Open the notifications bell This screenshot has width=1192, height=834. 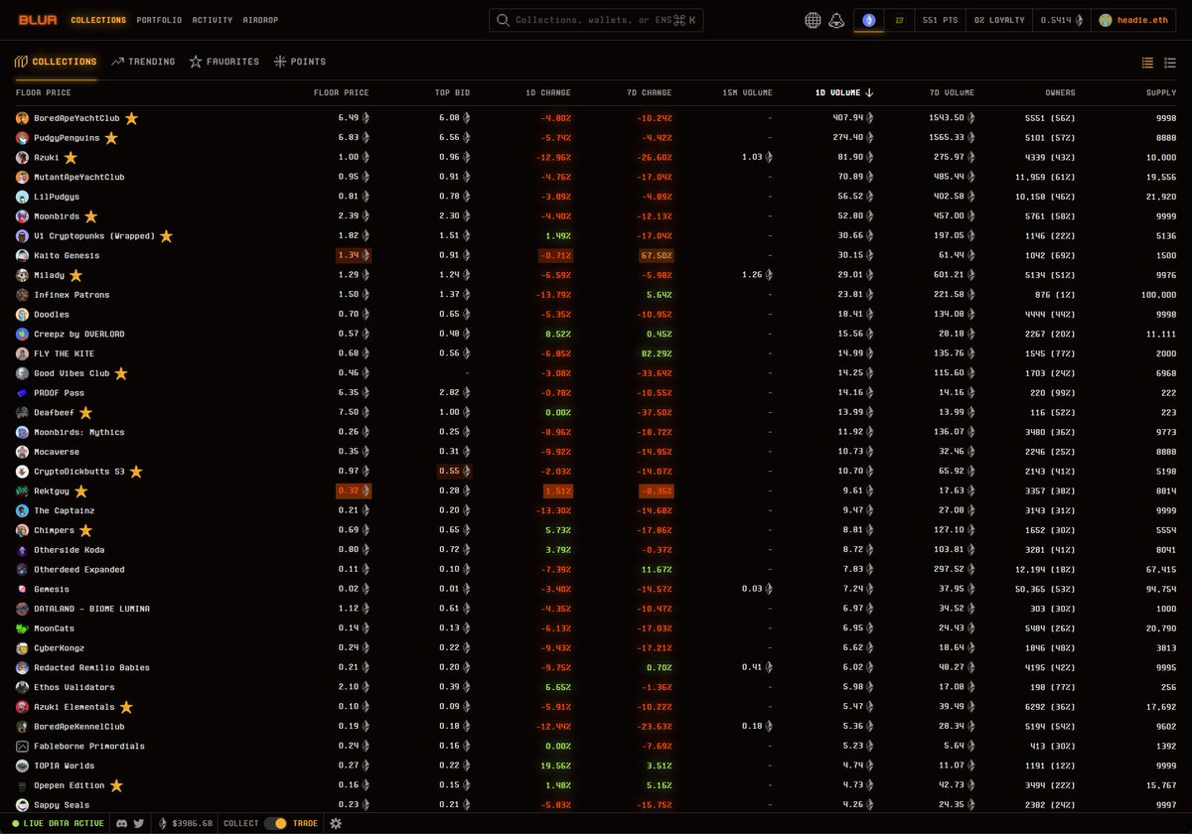pyautogui.click(x=836, y=20)
